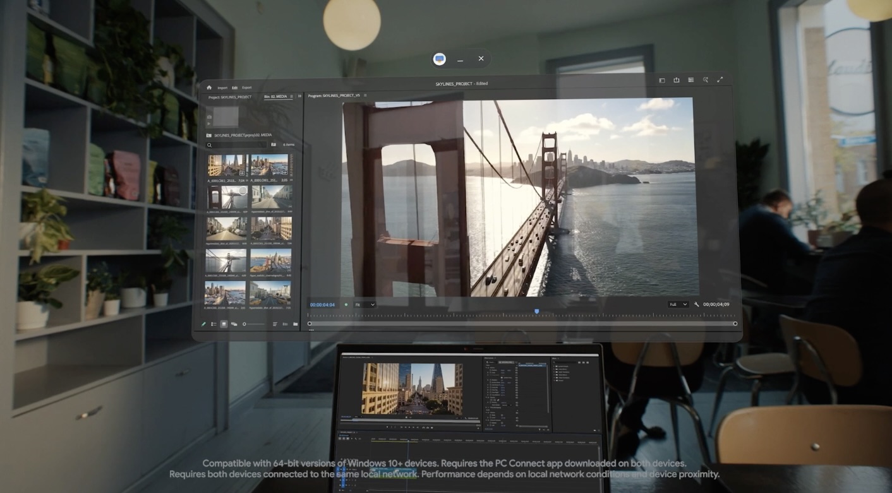Click the new bin folder icon
The image size is (892, 493).
point(295,324)
